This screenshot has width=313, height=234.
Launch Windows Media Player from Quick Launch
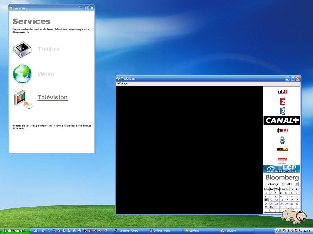[59, 231]
